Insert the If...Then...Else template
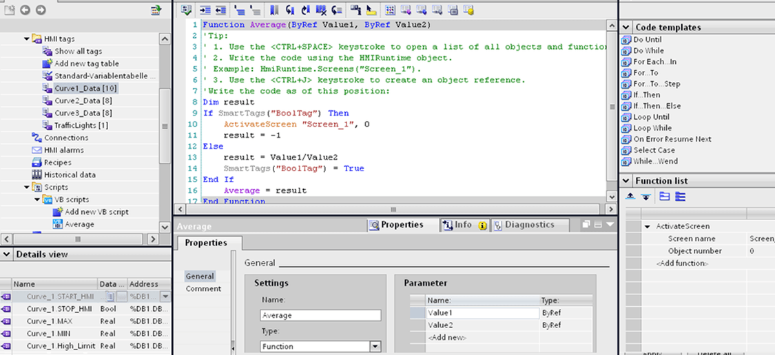The width and height of the screenshot is (775, 355). [x=657, y=106]
